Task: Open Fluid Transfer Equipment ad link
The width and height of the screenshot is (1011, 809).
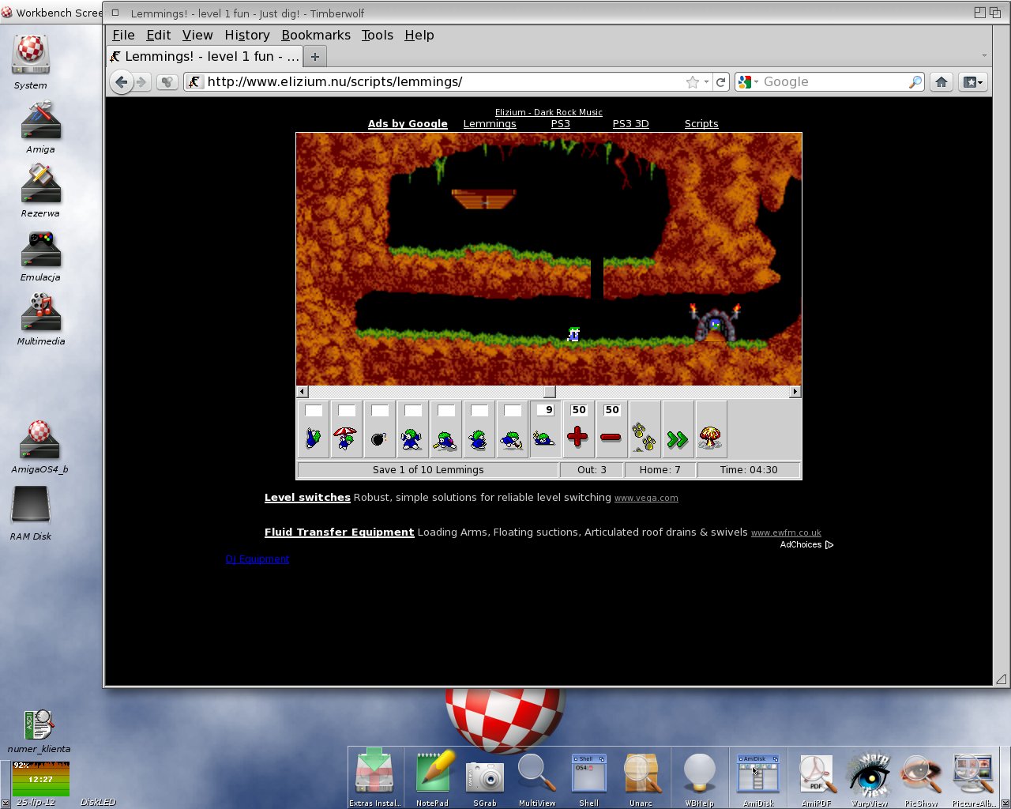Action: [x=339, y=532]
